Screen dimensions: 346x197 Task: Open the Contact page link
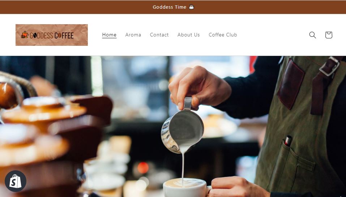159,35
